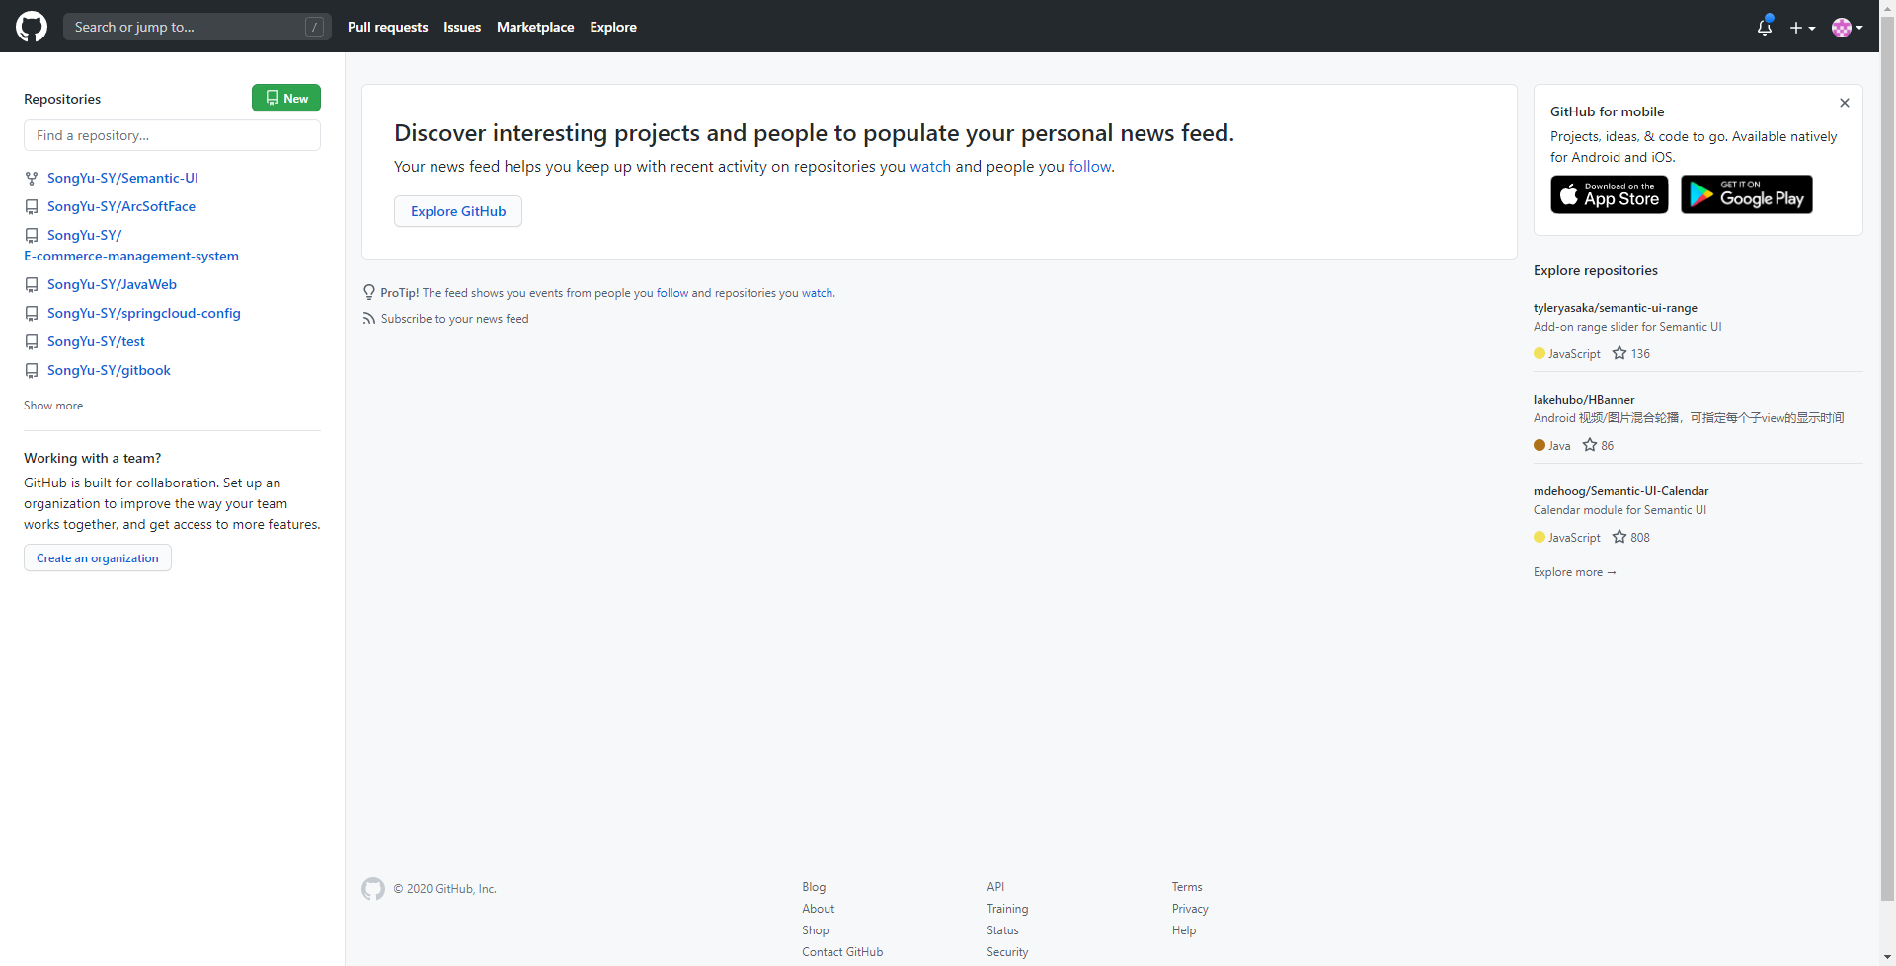Click Create an organization button
This screenshot has height=966, width=1896.
click(x=98, y=558)
